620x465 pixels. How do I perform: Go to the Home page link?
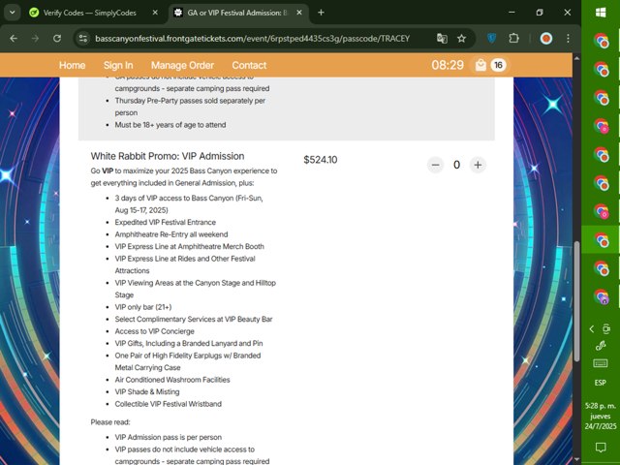[x=72, y=65]
